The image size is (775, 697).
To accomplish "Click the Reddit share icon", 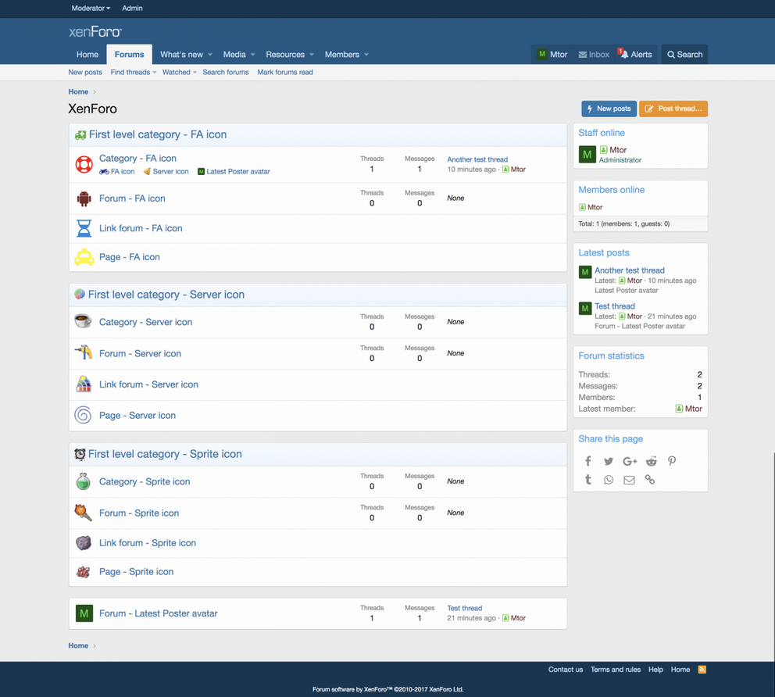I will (651, 461).
